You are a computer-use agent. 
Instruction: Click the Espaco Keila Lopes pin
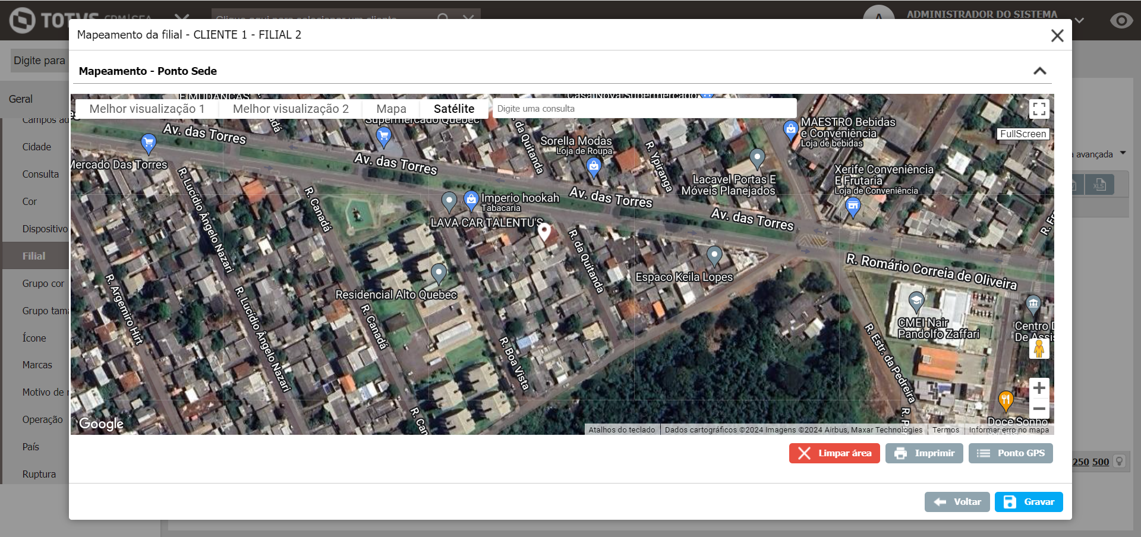point(714,256)
